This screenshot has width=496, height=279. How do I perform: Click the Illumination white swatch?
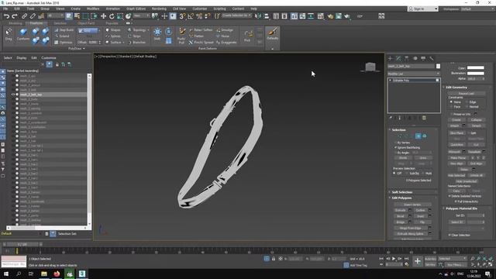point(476,73)
